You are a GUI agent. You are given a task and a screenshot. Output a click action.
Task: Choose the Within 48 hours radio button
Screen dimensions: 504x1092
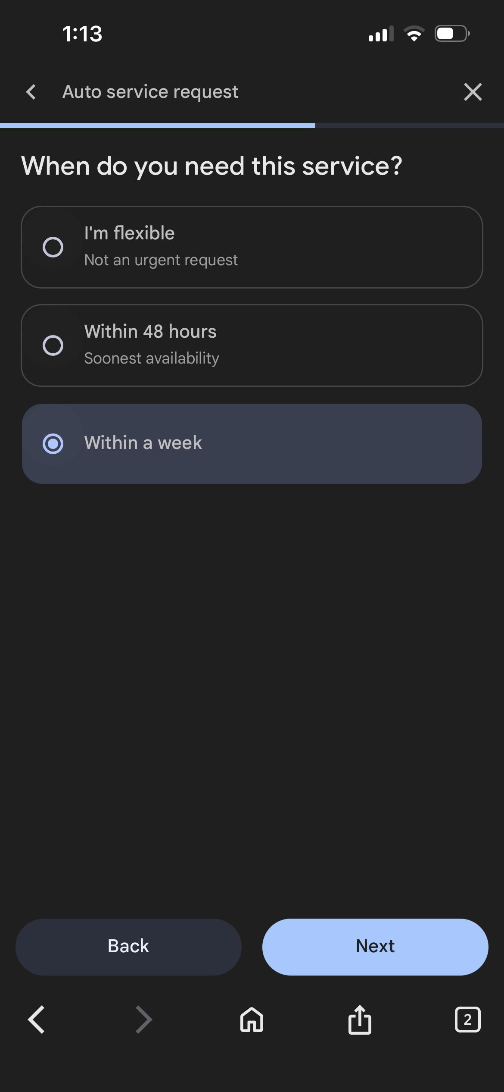(x=53, y=345)
